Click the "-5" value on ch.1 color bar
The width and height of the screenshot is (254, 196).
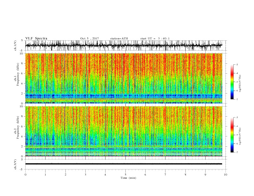237,82
